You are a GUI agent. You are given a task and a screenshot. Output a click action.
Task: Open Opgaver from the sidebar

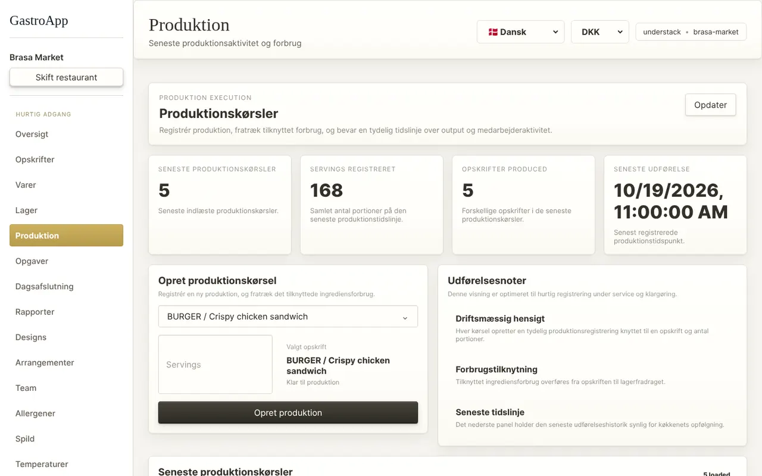pos(66,261)
